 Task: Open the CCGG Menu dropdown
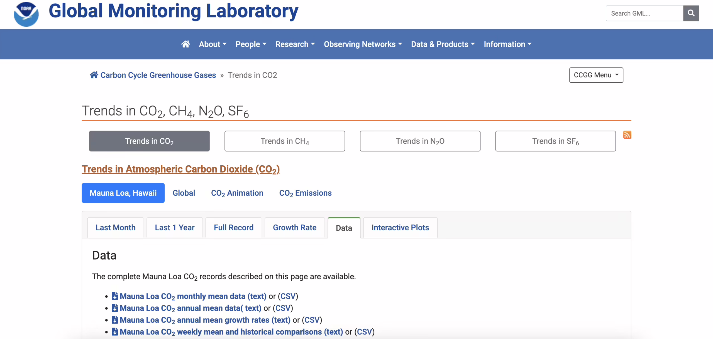(596, 75)
